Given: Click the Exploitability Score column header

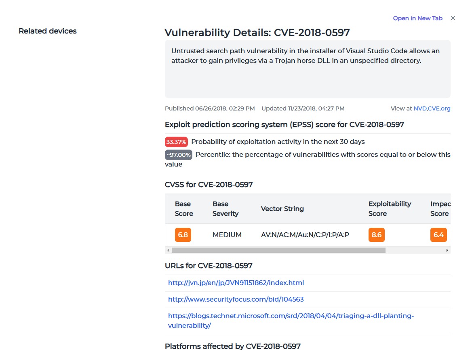Looking at the screenshot, I should click(x=390, y=208).
